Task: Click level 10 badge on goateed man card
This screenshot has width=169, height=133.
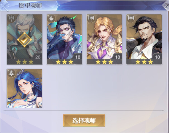Action: [158, 57]
